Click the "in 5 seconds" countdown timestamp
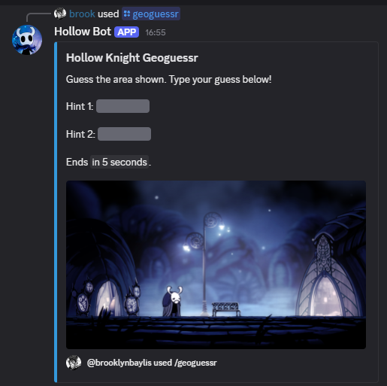This screenshot has width=387, height=386. point(119,162)
